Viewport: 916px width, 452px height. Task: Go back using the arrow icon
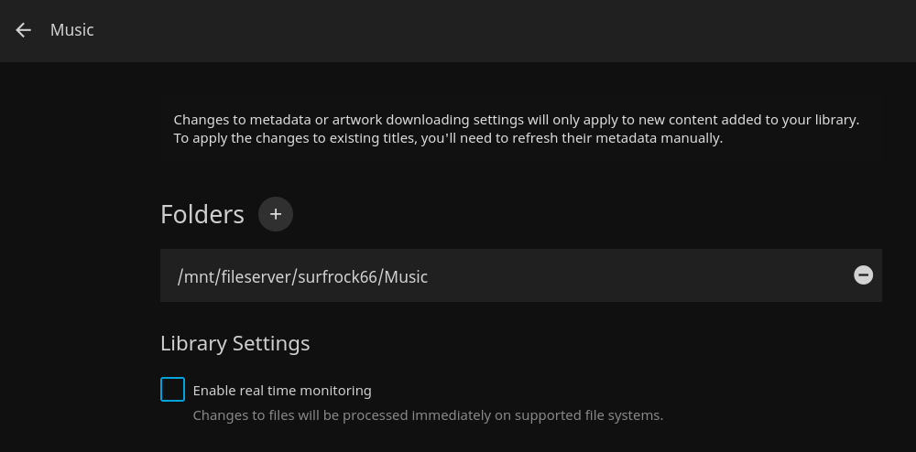pos(24,30)
